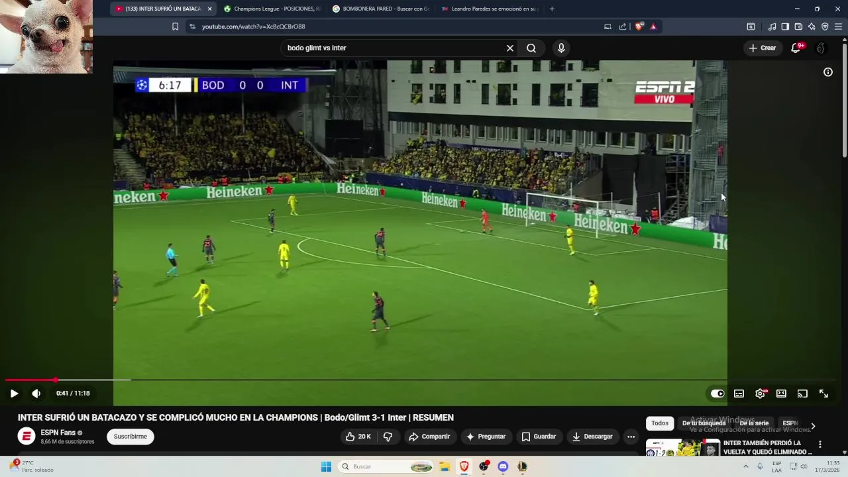848x477 pixels.
Task: Show more filter chips with right chevron
Action: coord(813,426)
